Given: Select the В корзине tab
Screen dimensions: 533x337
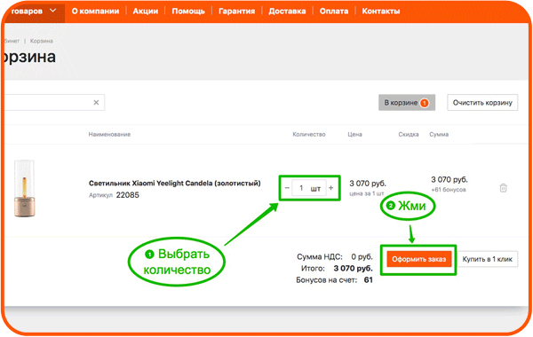Looking at the screenshot, I should point(407,103).
